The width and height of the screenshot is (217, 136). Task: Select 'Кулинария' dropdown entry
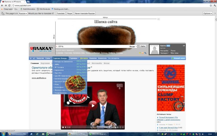click(x=59, y=87)
